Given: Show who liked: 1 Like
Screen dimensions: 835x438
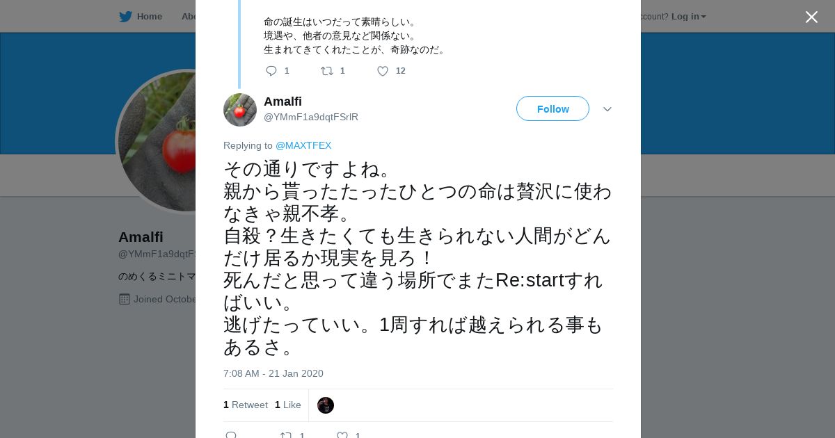Looking at the screenshot, I should pos(288,405).
